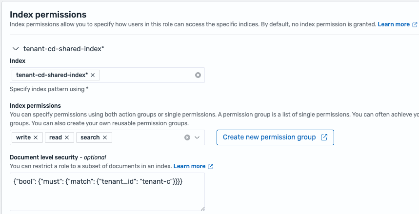419x214 pixels.
Task: Click external icon beside document security Learn more
Action: click(x=211, y=167)
